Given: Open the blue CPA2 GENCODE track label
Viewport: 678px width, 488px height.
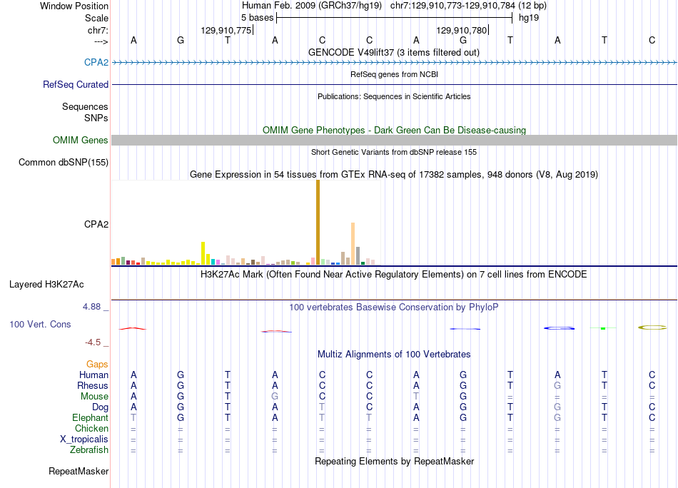Looking at the screenshot, I should click(x=96, y=62).
